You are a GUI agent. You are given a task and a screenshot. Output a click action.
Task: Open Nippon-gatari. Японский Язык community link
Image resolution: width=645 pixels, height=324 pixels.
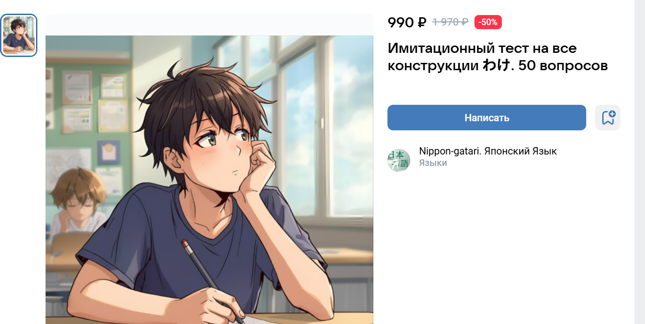point(488,151)
